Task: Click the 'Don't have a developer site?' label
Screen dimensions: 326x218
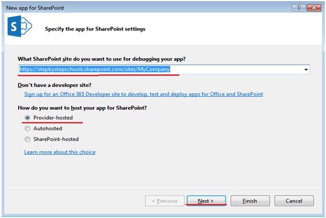Action: tap(55, 85)
